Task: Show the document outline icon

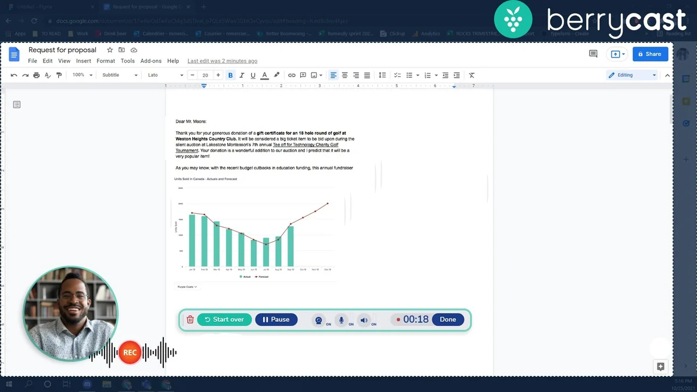Action: 17,105
